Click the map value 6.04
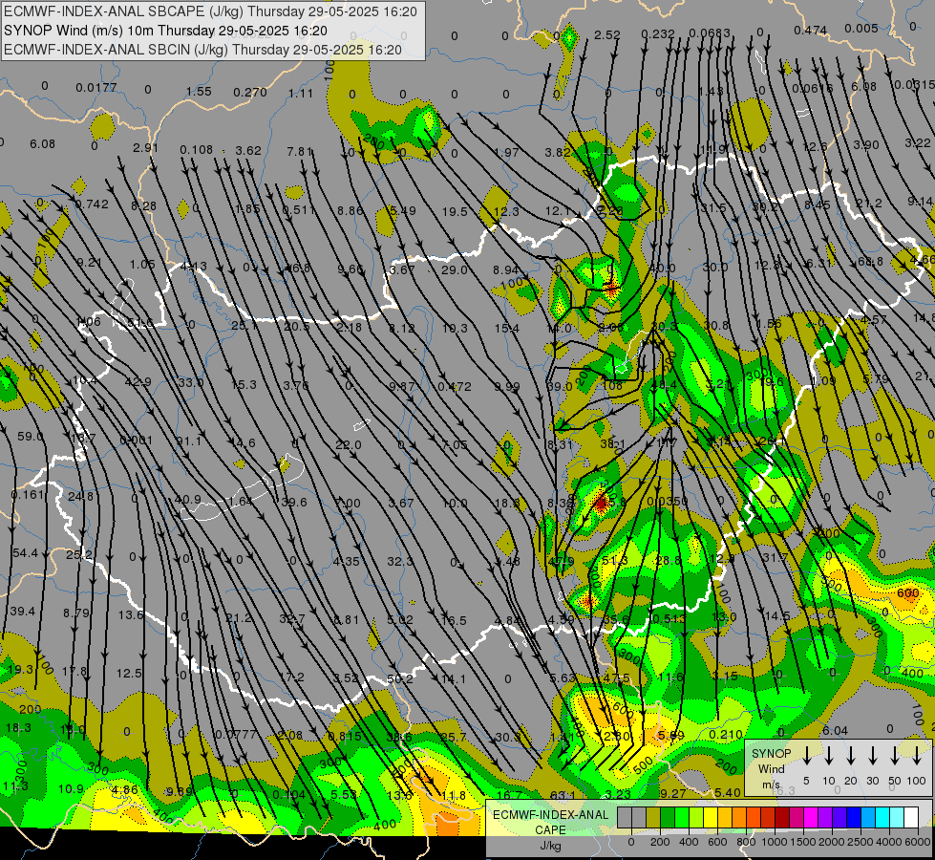935x860 pixels. [835, 730]
